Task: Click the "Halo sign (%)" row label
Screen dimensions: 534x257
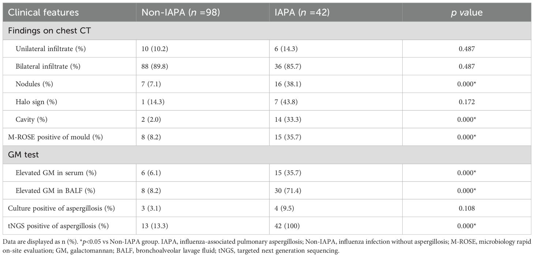Action: 37,102
